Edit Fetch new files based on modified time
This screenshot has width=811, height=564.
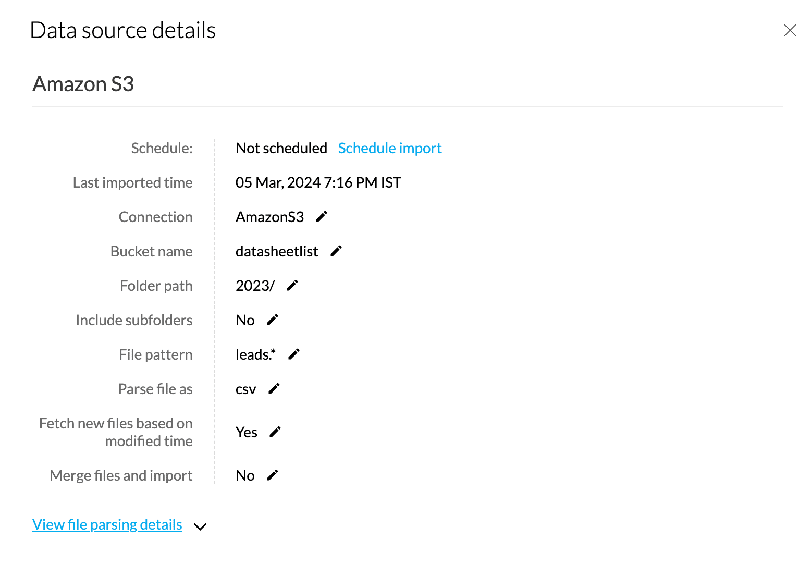coord(275,432)
